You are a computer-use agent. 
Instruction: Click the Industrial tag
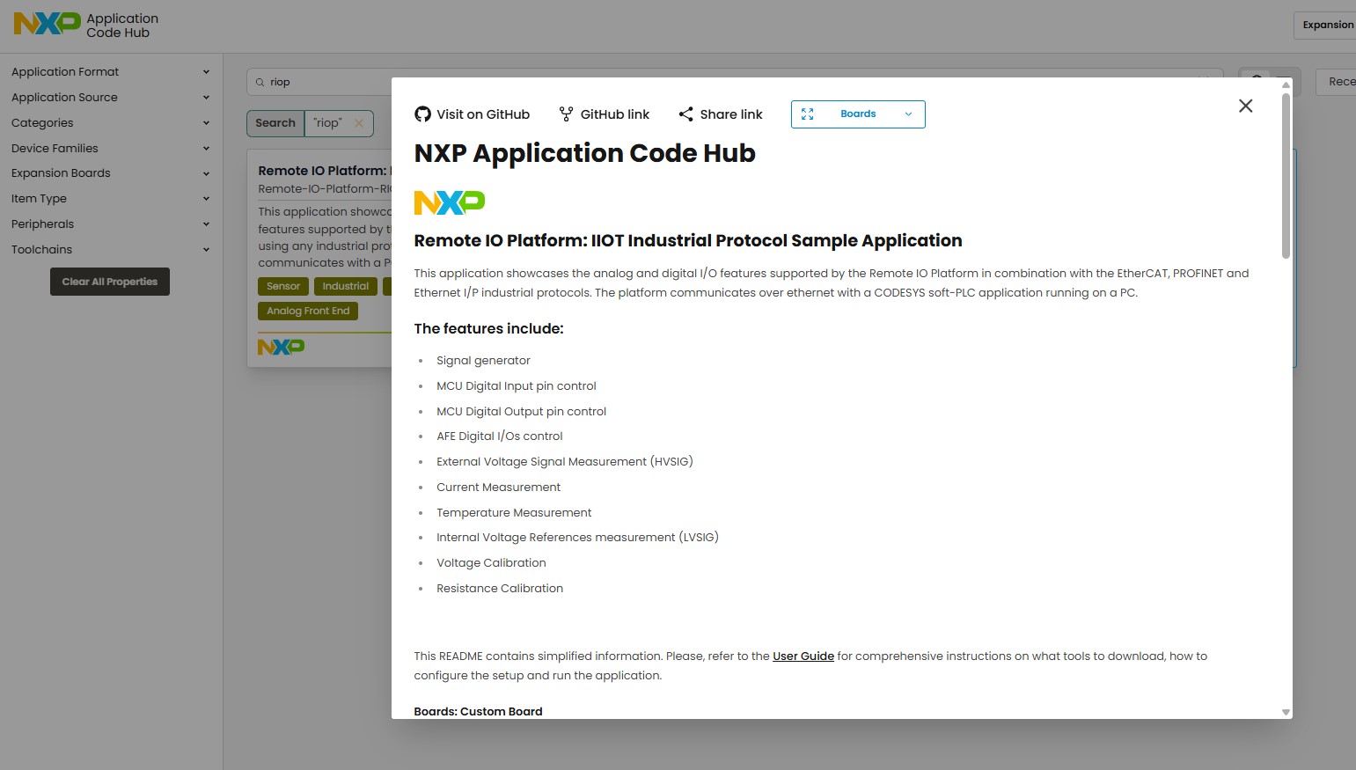[x=345, y=286]
